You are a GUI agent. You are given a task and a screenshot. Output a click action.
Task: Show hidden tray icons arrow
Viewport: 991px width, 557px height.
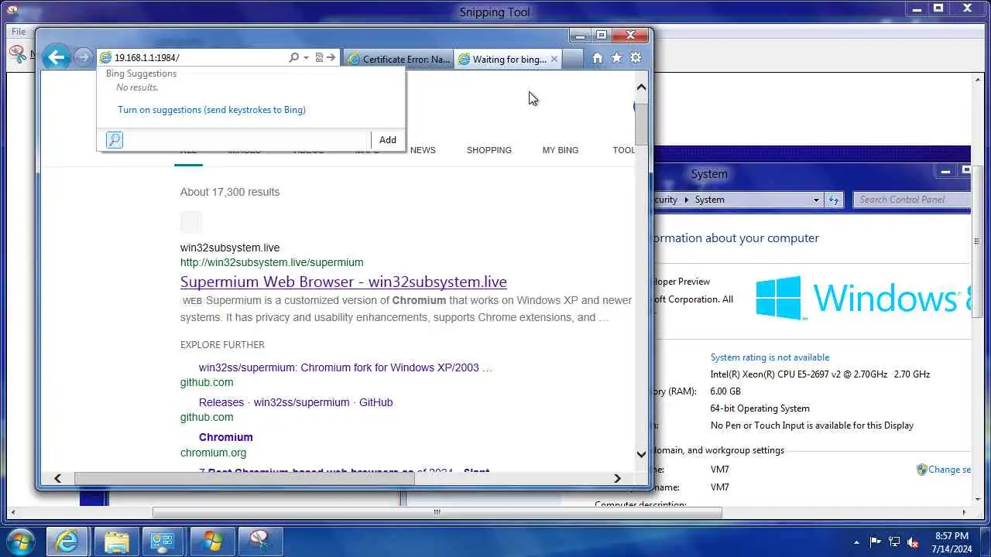coord(856,542)
